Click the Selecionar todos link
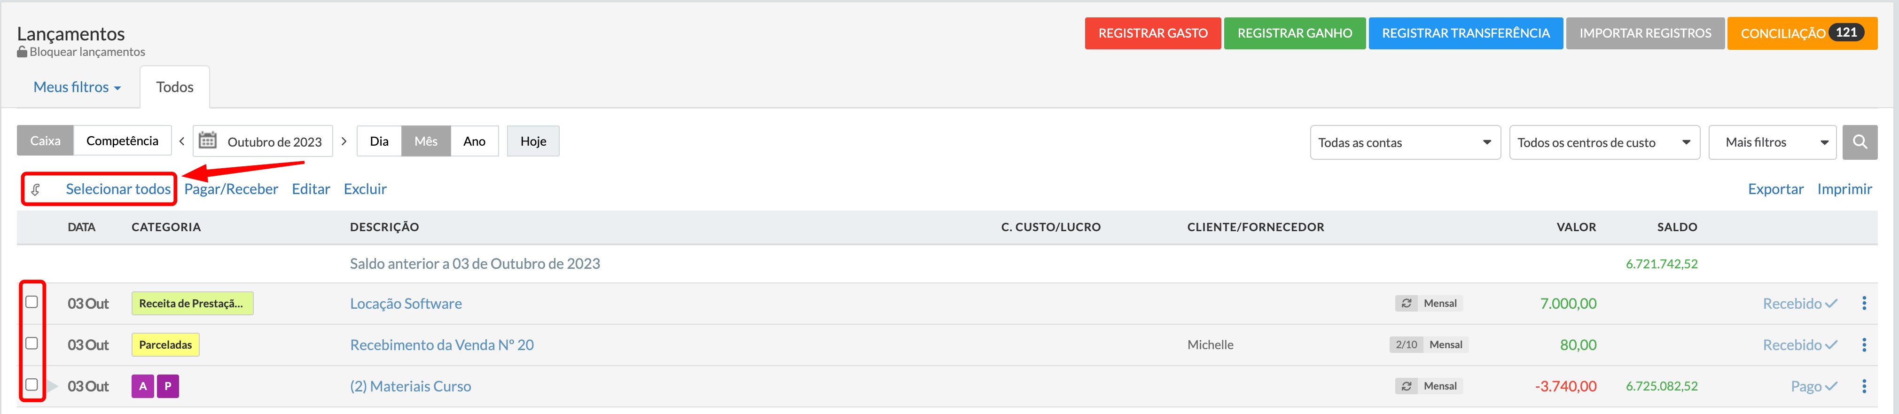Screen dimensions: 1899x414 [x=118, y=189]
